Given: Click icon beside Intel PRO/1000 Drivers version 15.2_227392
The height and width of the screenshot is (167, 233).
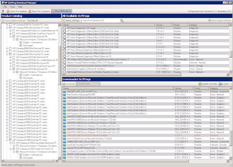Looking at the screenshot, I should pyautogui.click(x=64, y=123).
